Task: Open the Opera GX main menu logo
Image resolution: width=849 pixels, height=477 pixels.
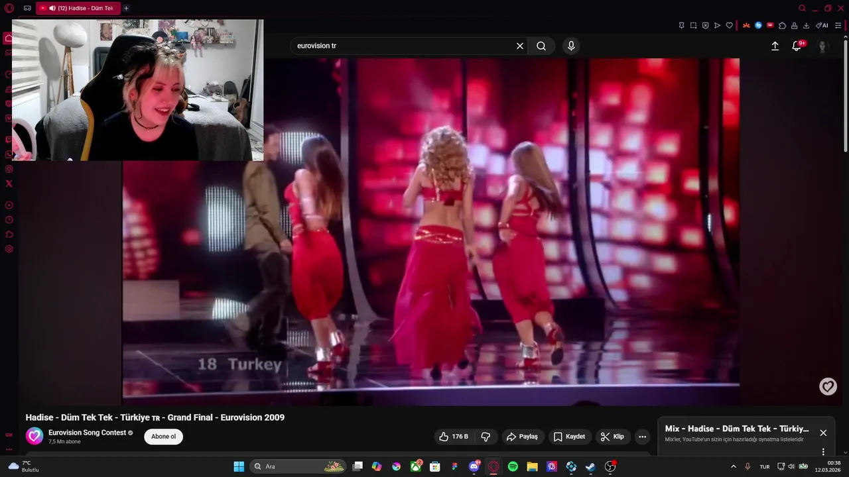Action: point(9,9)
